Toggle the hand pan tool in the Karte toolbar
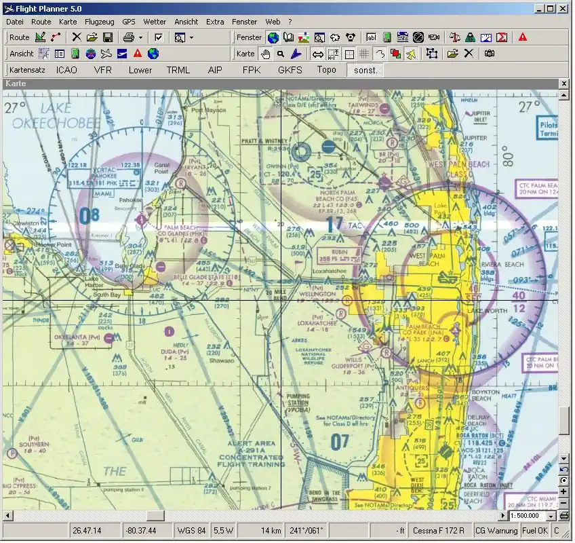 [265, 54]
